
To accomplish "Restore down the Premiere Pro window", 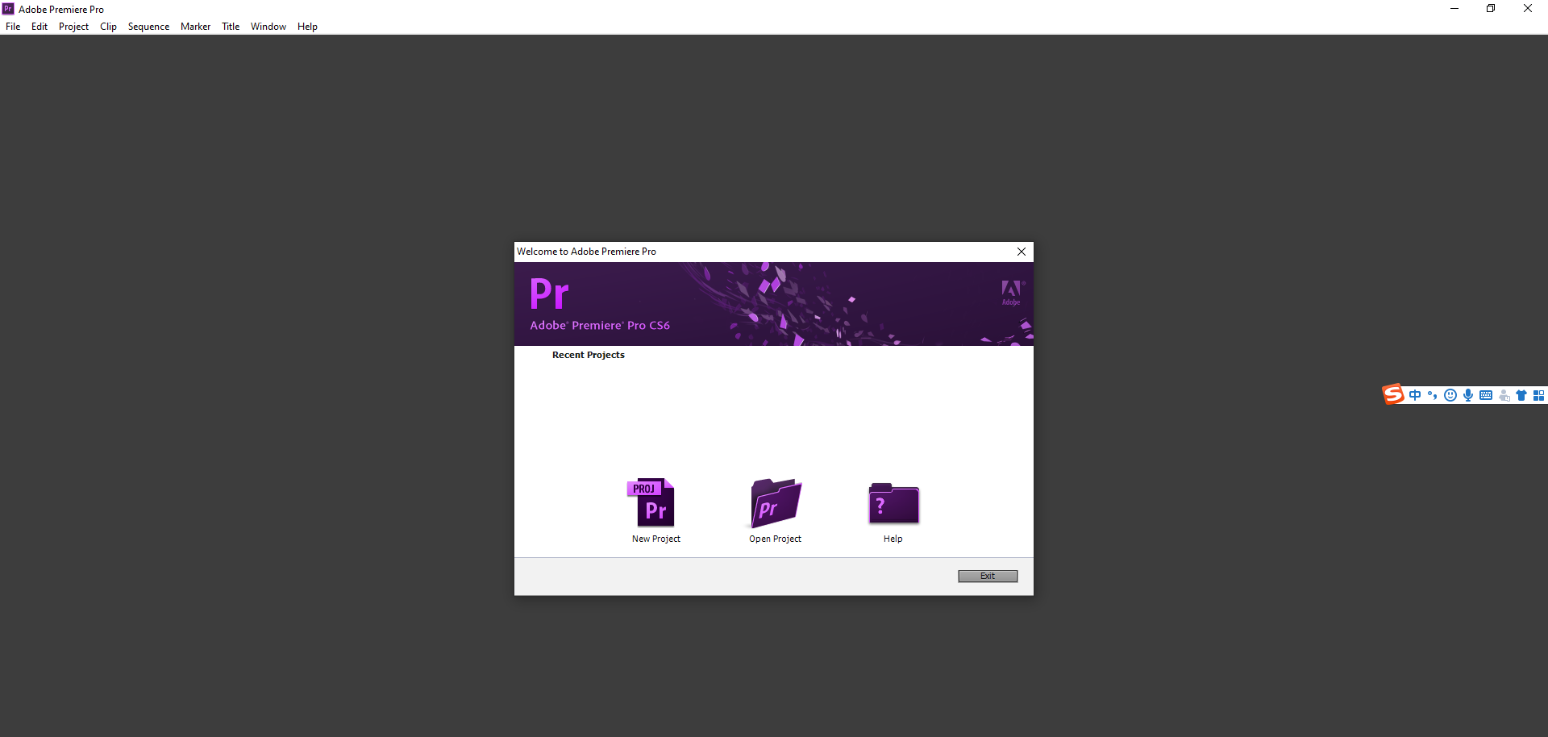I will click(x=1491, y=9).
